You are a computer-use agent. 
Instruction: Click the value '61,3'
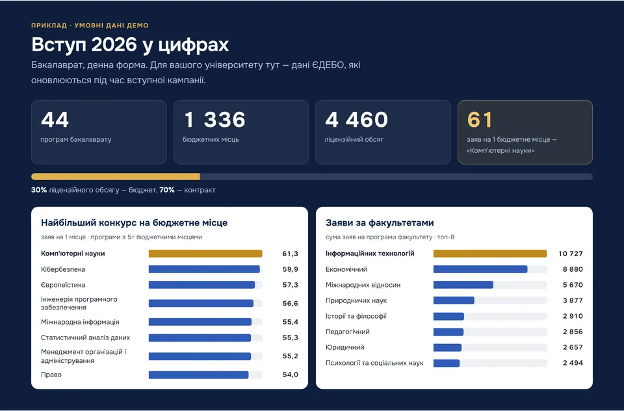pyautogui.click(x=290, y=254)
